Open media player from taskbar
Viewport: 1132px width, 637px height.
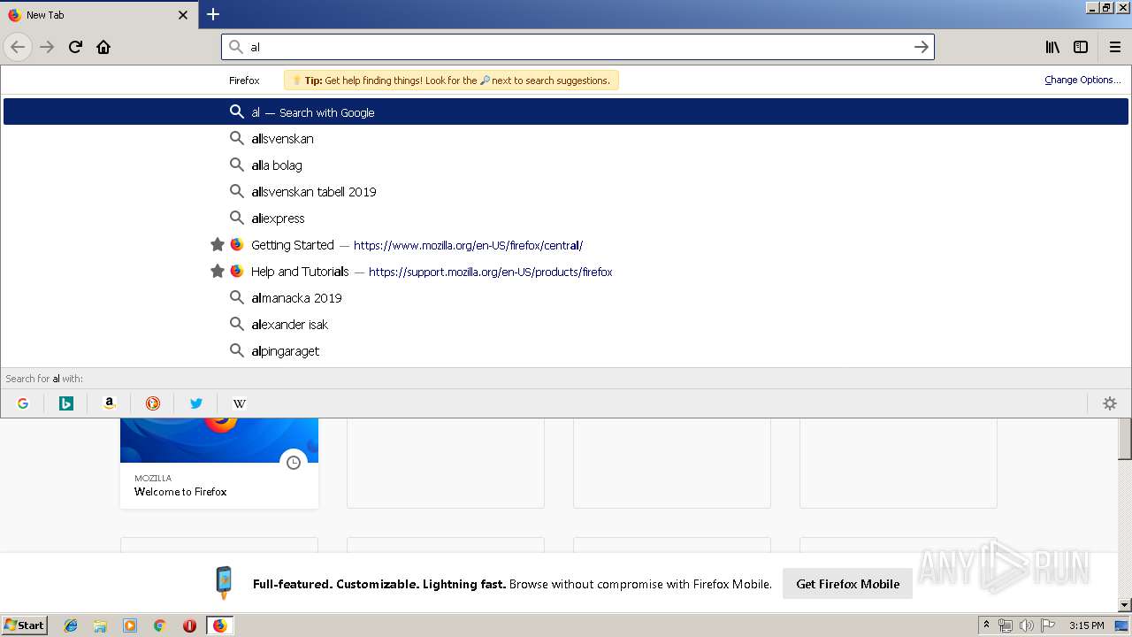(x=130, y=625)
